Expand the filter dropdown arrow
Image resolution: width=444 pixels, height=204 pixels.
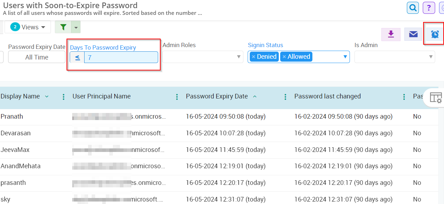[76, 27]
